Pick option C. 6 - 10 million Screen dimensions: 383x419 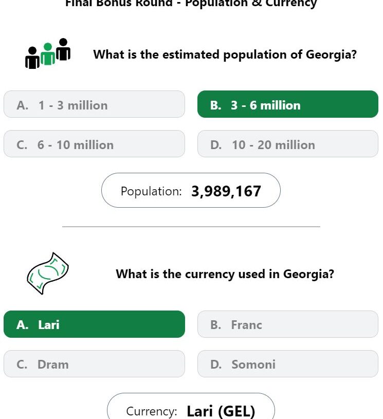tap(94, 144)
